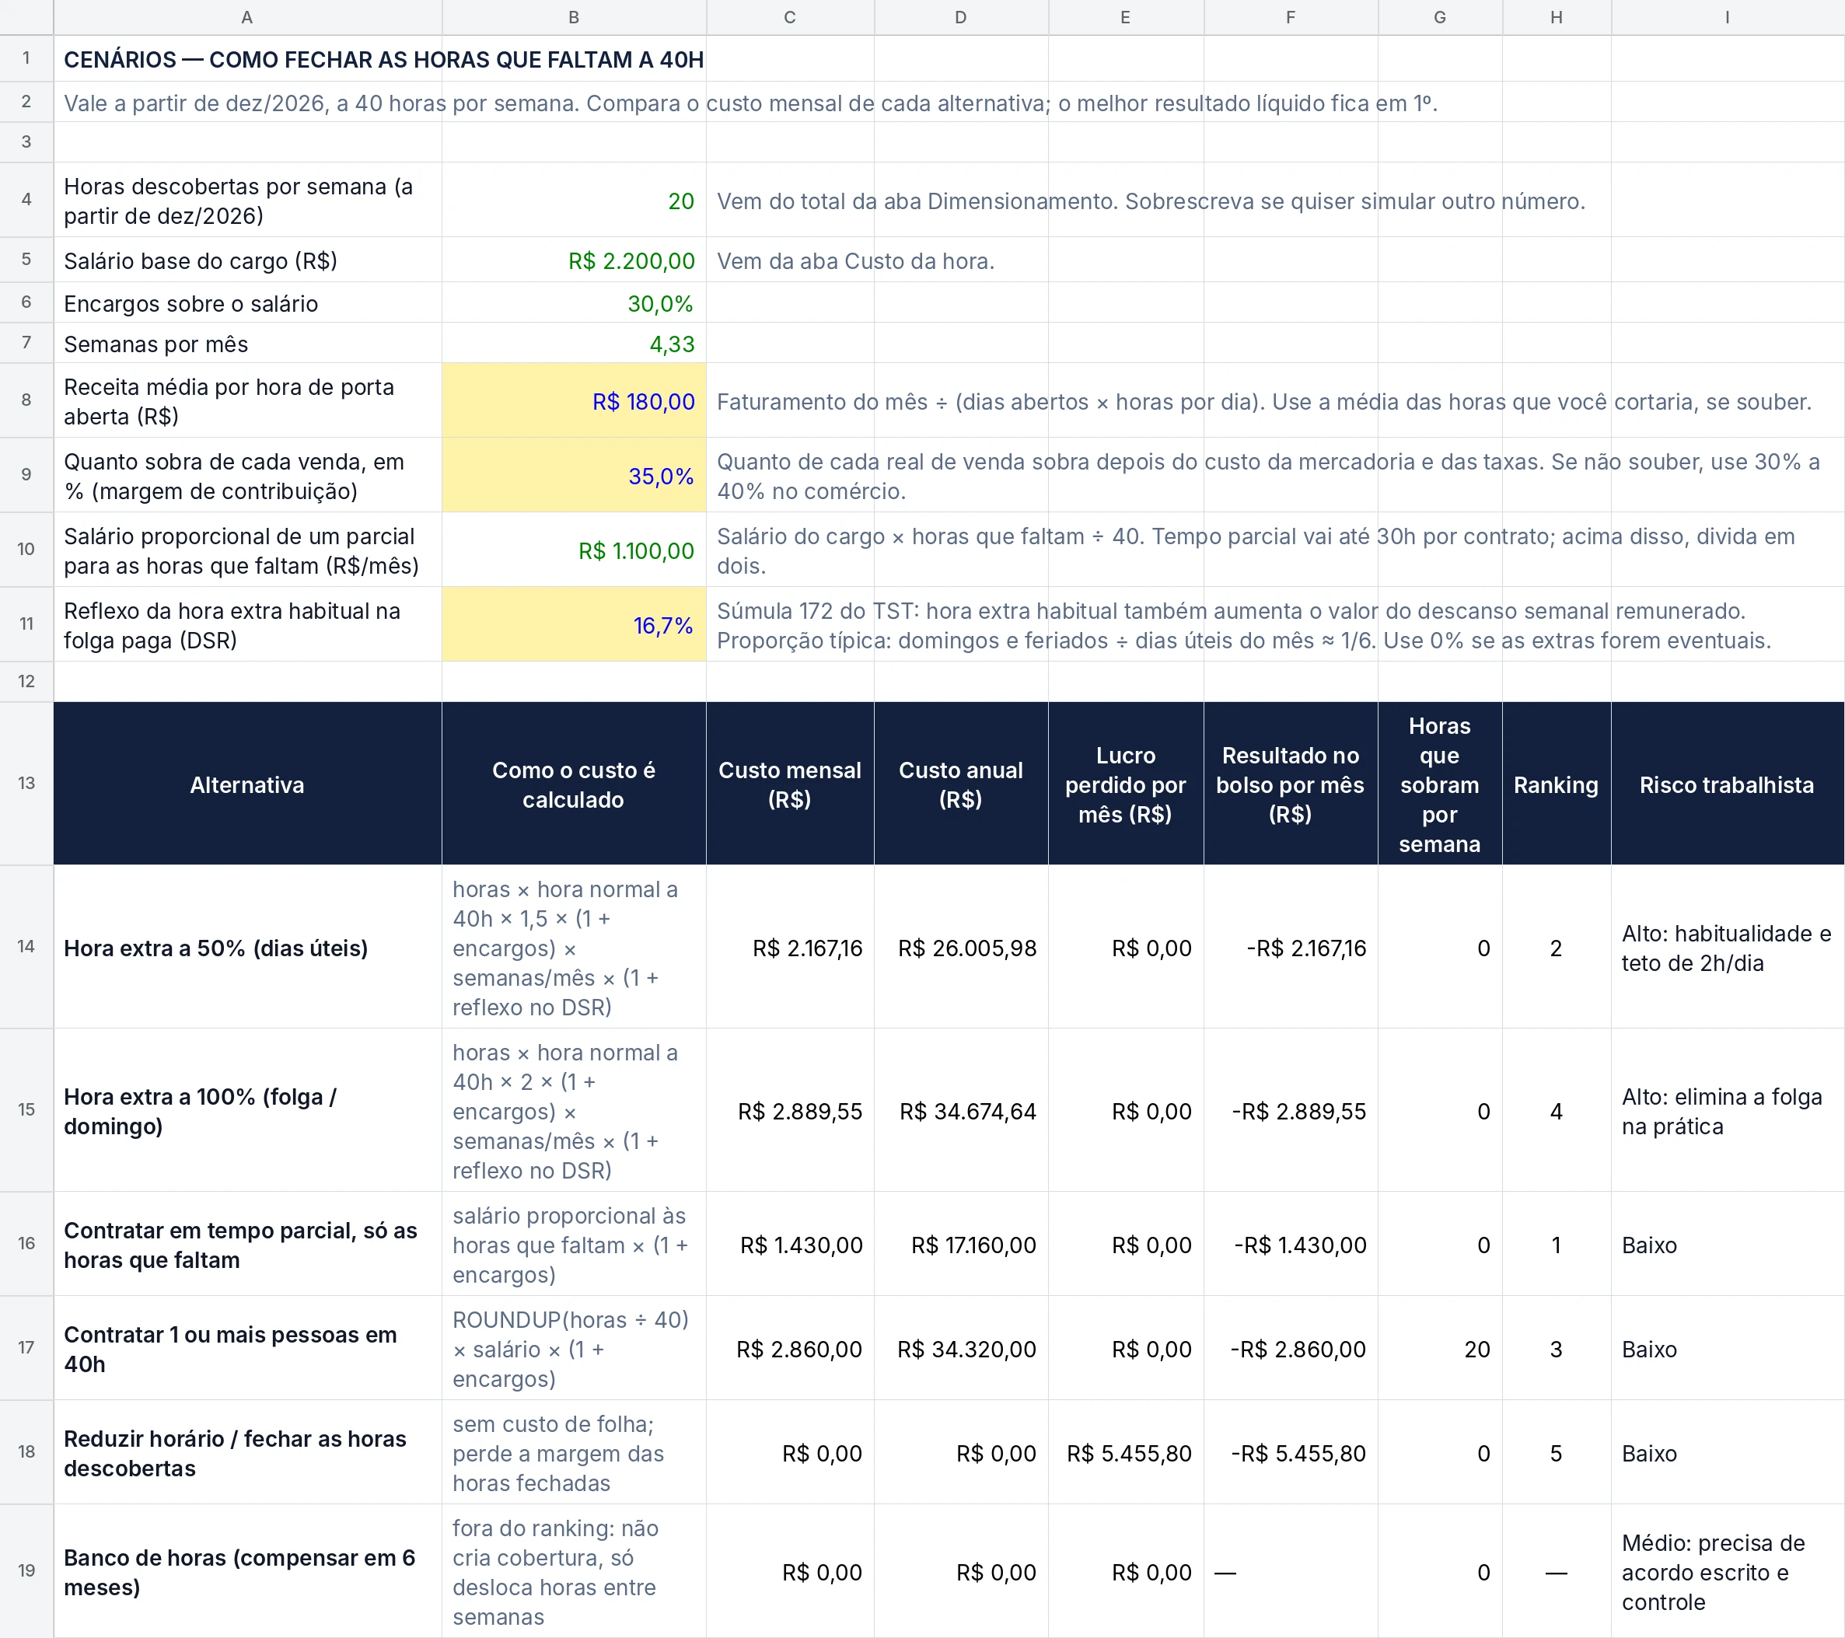Image resolution: width=1845 pixels, height=1638 pixels.
Task: Select 'Contratar em tempo parcial' row label
Action: pyautogui.click(x=247, y=1245)
